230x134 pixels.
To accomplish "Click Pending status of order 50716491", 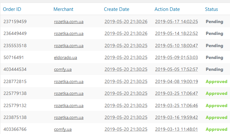I will [214, 57].
